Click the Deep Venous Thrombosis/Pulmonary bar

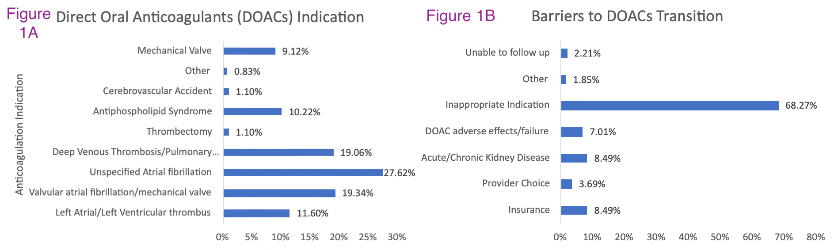278,152
